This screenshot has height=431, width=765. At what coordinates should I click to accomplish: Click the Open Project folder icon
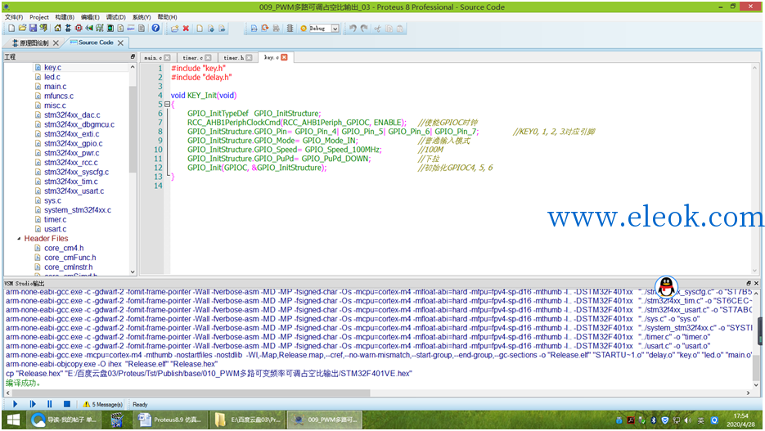(22, 29)
